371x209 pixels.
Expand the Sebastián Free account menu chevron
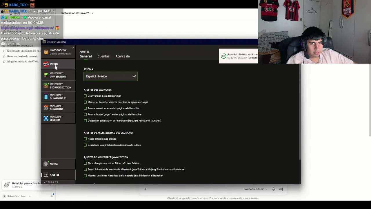(29, 197)
